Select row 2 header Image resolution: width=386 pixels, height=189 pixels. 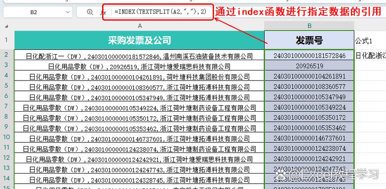(6, 54)
